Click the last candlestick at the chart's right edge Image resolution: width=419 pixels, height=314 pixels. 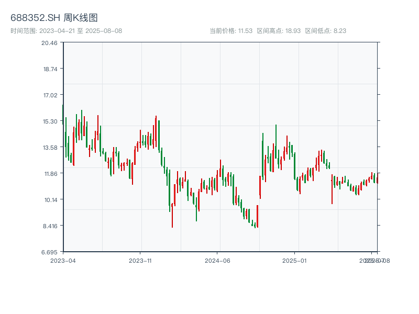(377, 180)
